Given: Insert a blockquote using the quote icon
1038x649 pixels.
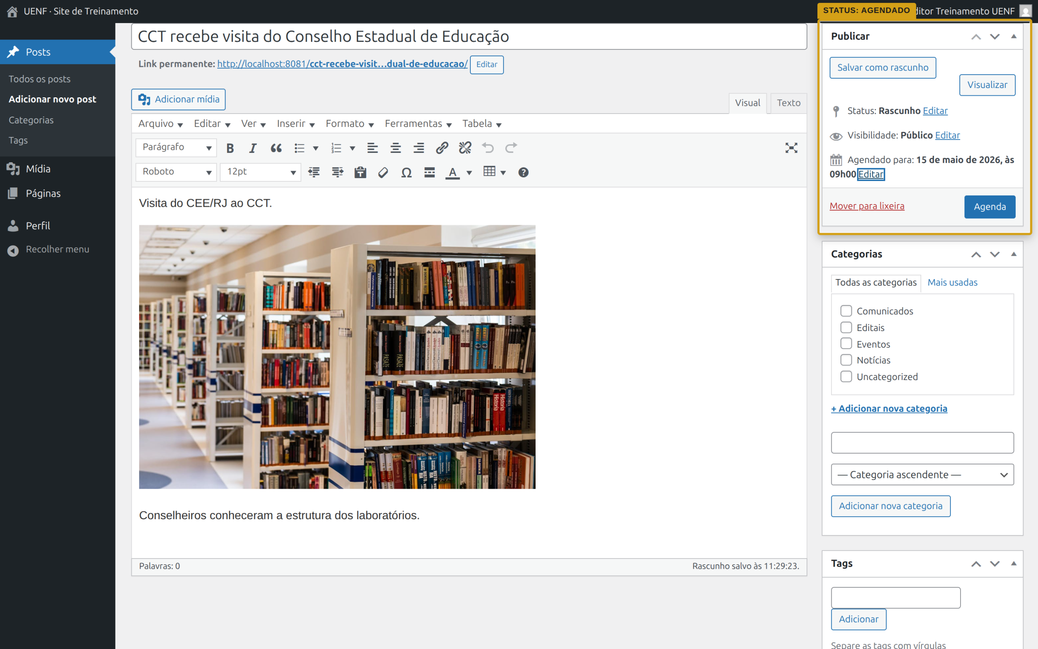Looking at the screenshot, I should (x=276, y=148).
